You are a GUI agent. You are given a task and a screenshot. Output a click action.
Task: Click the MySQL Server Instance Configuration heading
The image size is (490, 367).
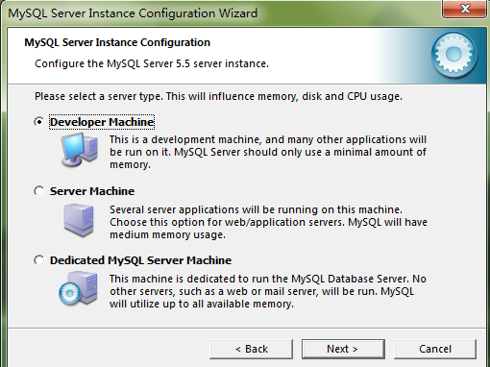tap(117, 42)
